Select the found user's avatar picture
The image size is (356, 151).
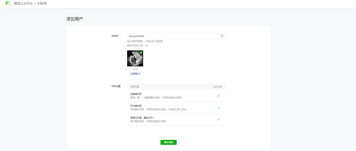[135, 59]
